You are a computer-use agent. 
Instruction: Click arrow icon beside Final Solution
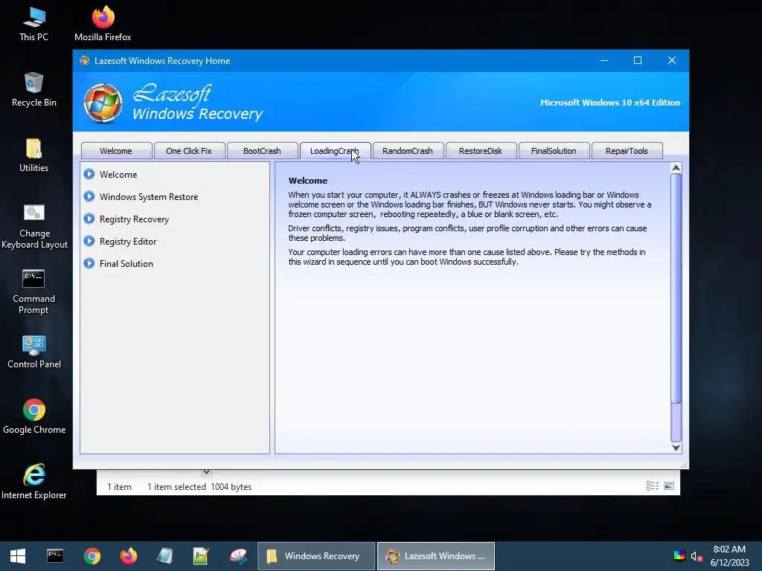pos(89,263)
